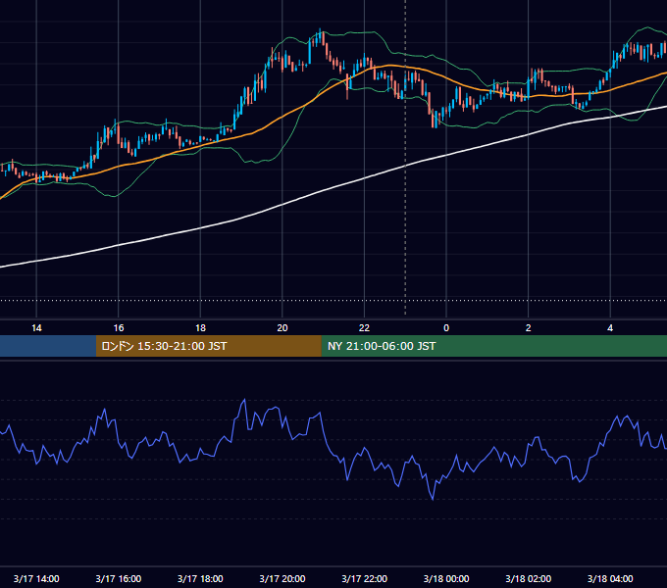Viewport: 667px width, 588px height.
Task: Click the hour label 18 on price chart axis
Action: click(x=200, y=328)
